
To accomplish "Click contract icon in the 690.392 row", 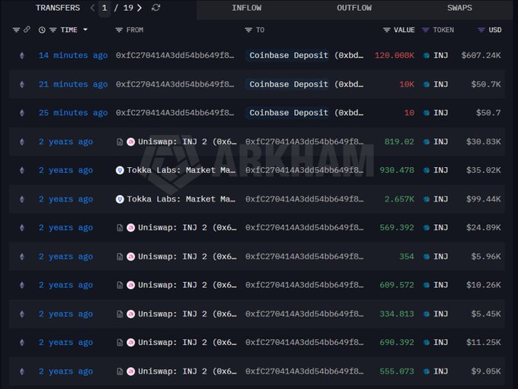I will (x=120, y=342).
